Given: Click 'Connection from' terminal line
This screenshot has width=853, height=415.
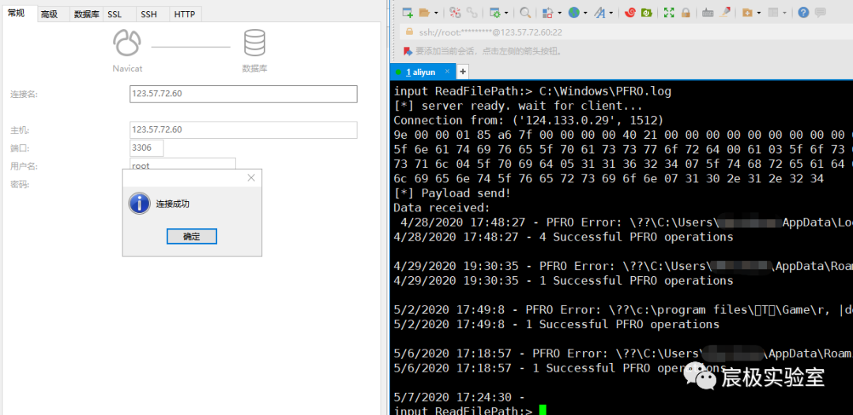Looking at the screenshot, I should (528, 120).
